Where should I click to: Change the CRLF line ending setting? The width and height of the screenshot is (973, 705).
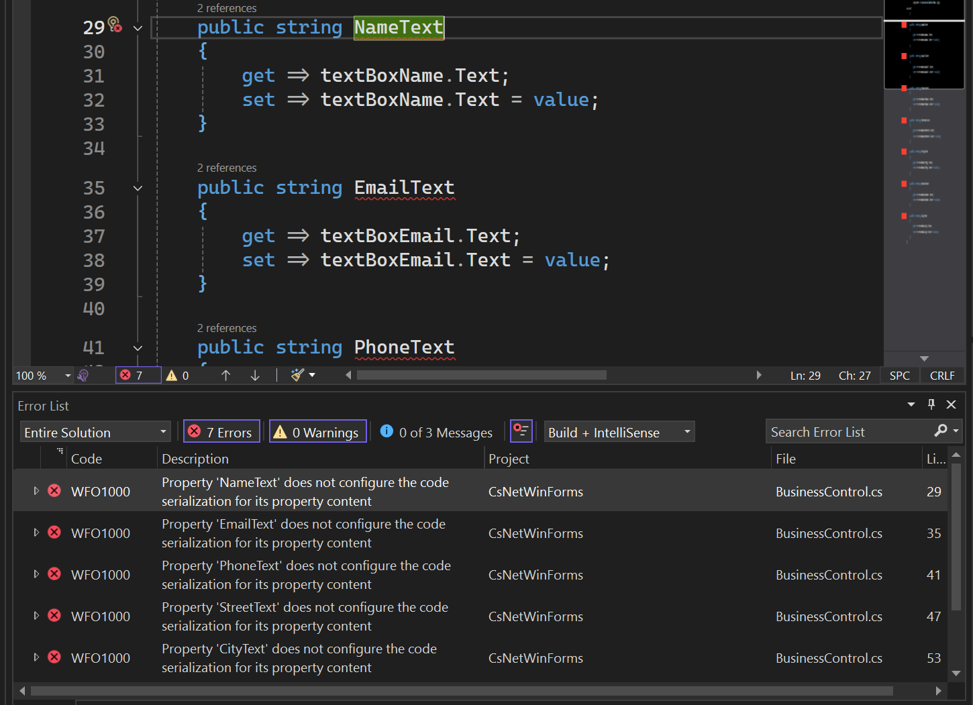942,376
